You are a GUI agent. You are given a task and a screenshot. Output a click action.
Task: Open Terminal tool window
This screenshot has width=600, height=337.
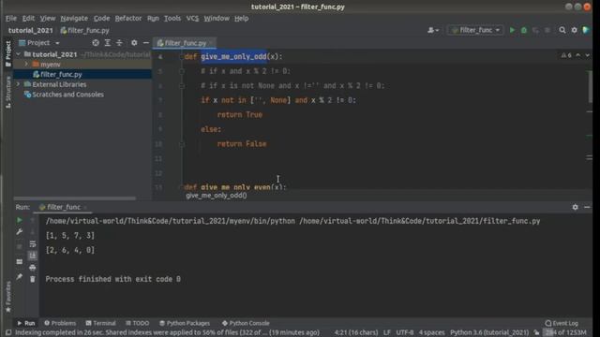100,323
